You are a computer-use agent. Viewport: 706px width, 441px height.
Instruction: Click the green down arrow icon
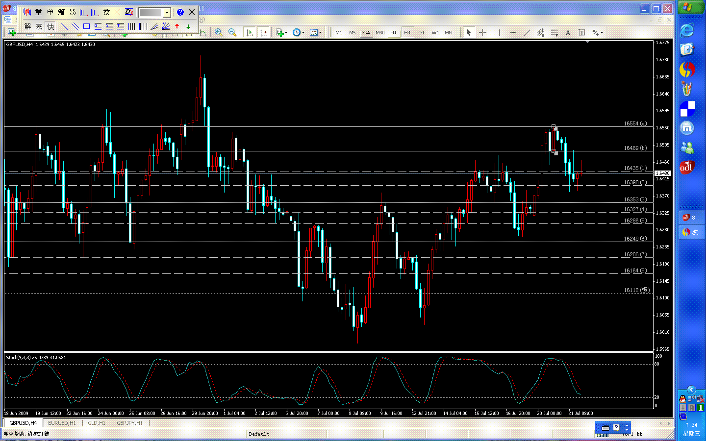pyautogui.click(x=188, y=26)
